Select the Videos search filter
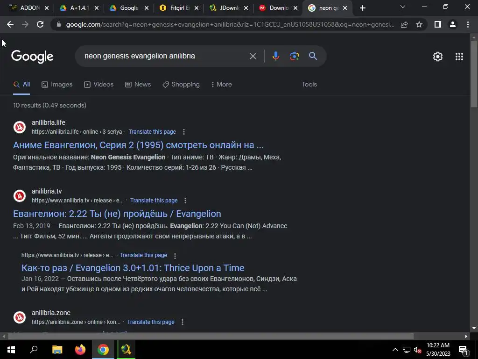This screenshot has width=478, height=359. (99, 85)
